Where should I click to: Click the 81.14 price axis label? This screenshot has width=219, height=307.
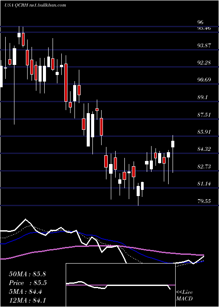click(204, 184)
